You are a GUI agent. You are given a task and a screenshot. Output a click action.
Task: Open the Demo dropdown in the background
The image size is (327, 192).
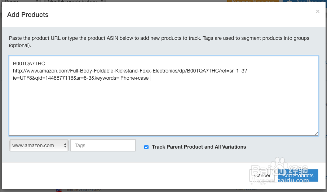coord(22,1)
